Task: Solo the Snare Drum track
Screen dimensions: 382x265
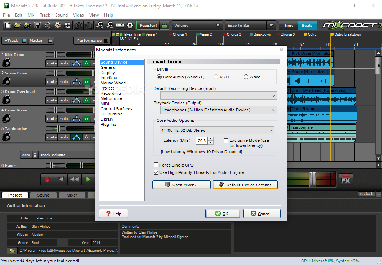Action: 64,82
